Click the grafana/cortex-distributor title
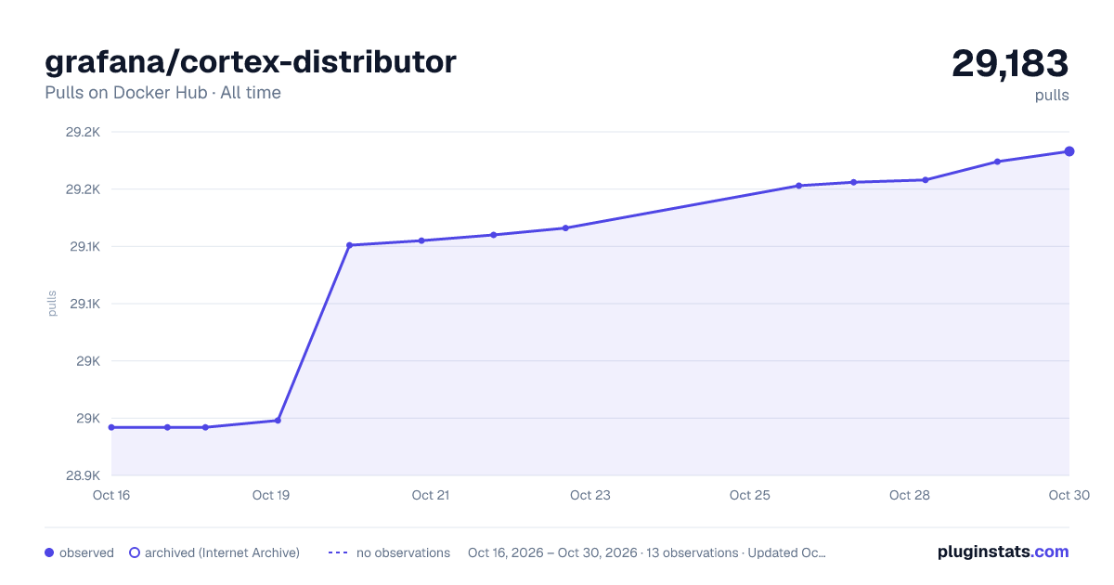 [x=251, y=62]
